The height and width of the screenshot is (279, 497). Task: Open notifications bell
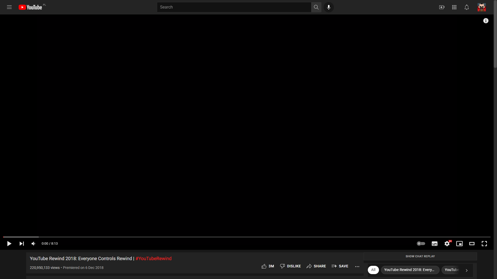tap(467, 7)
